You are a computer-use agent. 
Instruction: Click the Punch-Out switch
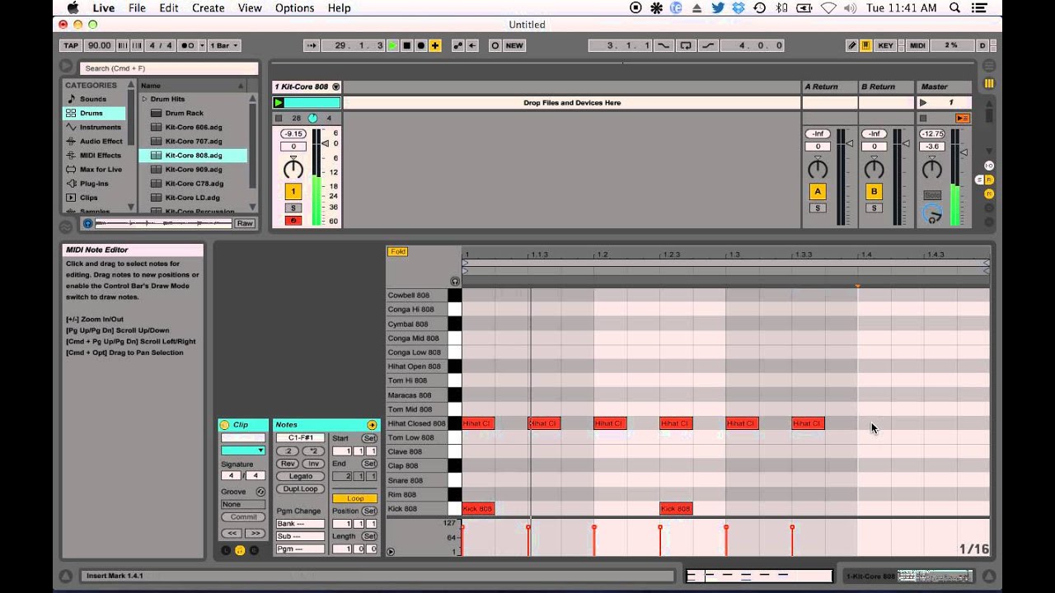[707, 45]
